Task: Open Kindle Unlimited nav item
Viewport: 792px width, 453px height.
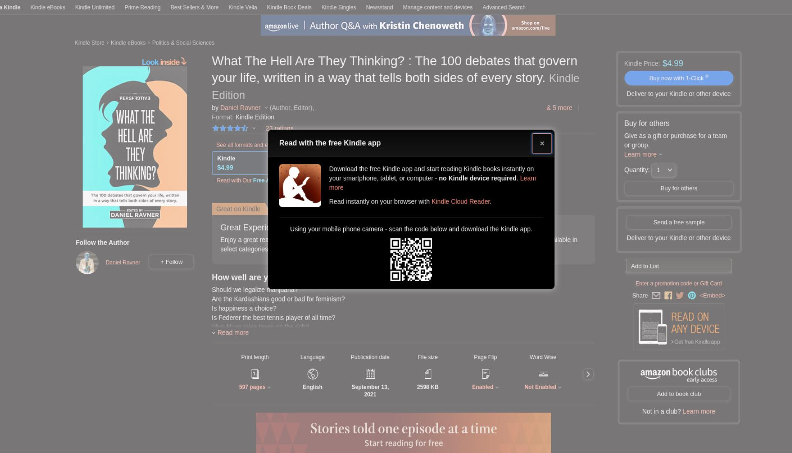Action: 95,7
